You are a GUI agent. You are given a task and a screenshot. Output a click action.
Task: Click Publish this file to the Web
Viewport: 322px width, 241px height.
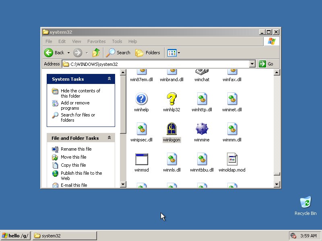pyautogui.click(x=81, y=176)
